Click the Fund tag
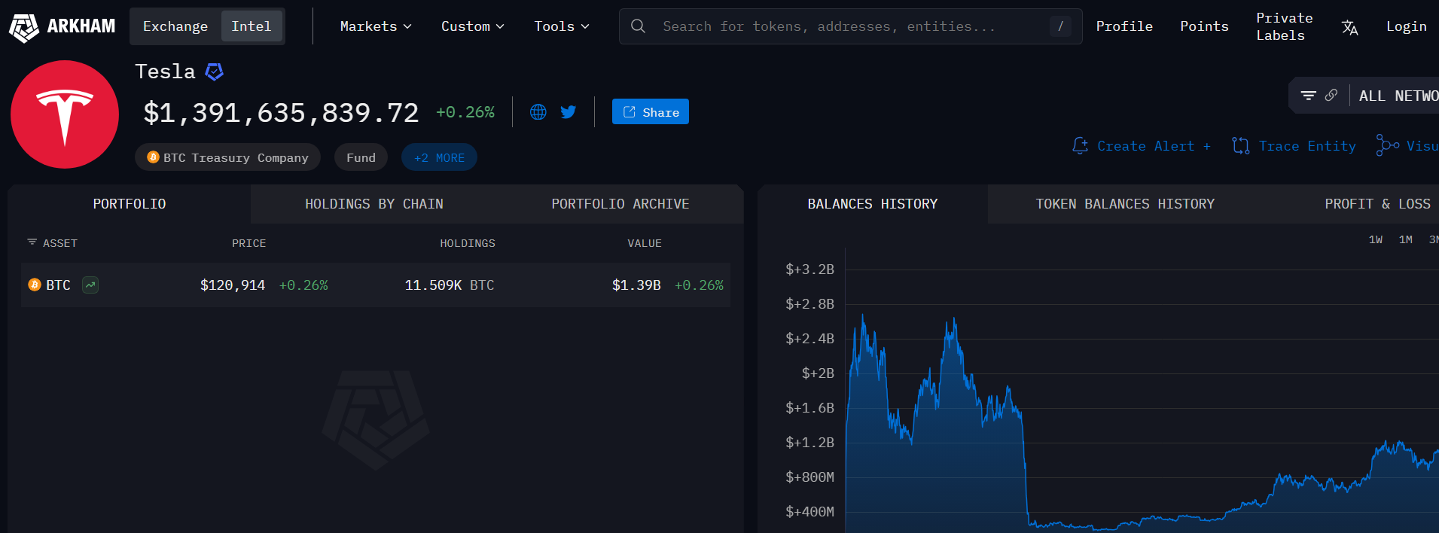 361,157
